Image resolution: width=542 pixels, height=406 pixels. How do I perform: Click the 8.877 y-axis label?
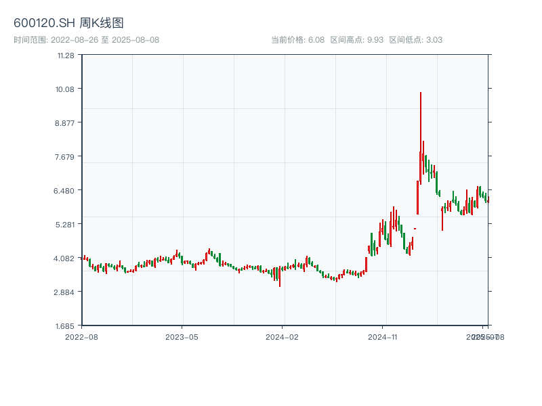[64, 123]
